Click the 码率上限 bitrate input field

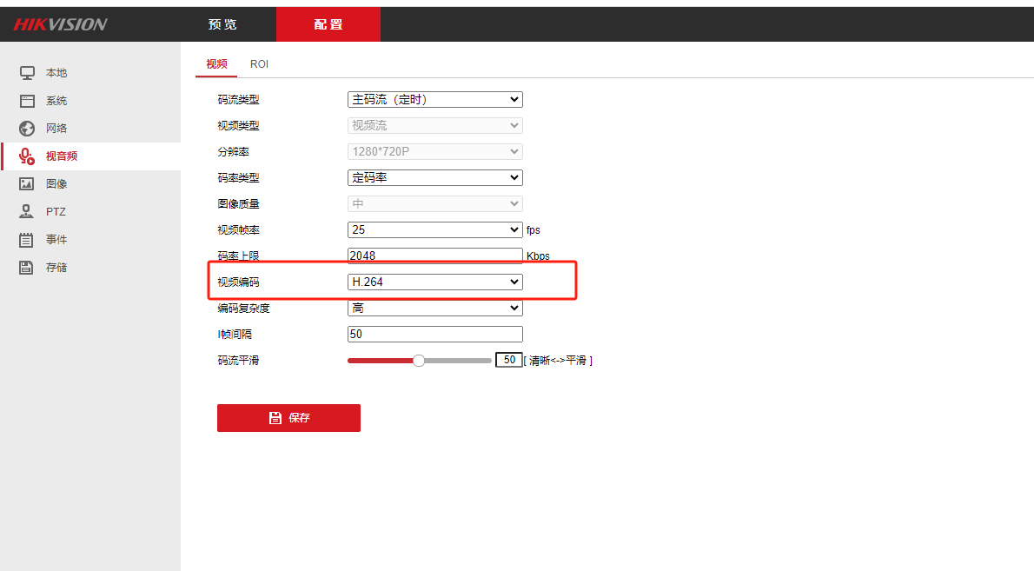click(435, 256)
